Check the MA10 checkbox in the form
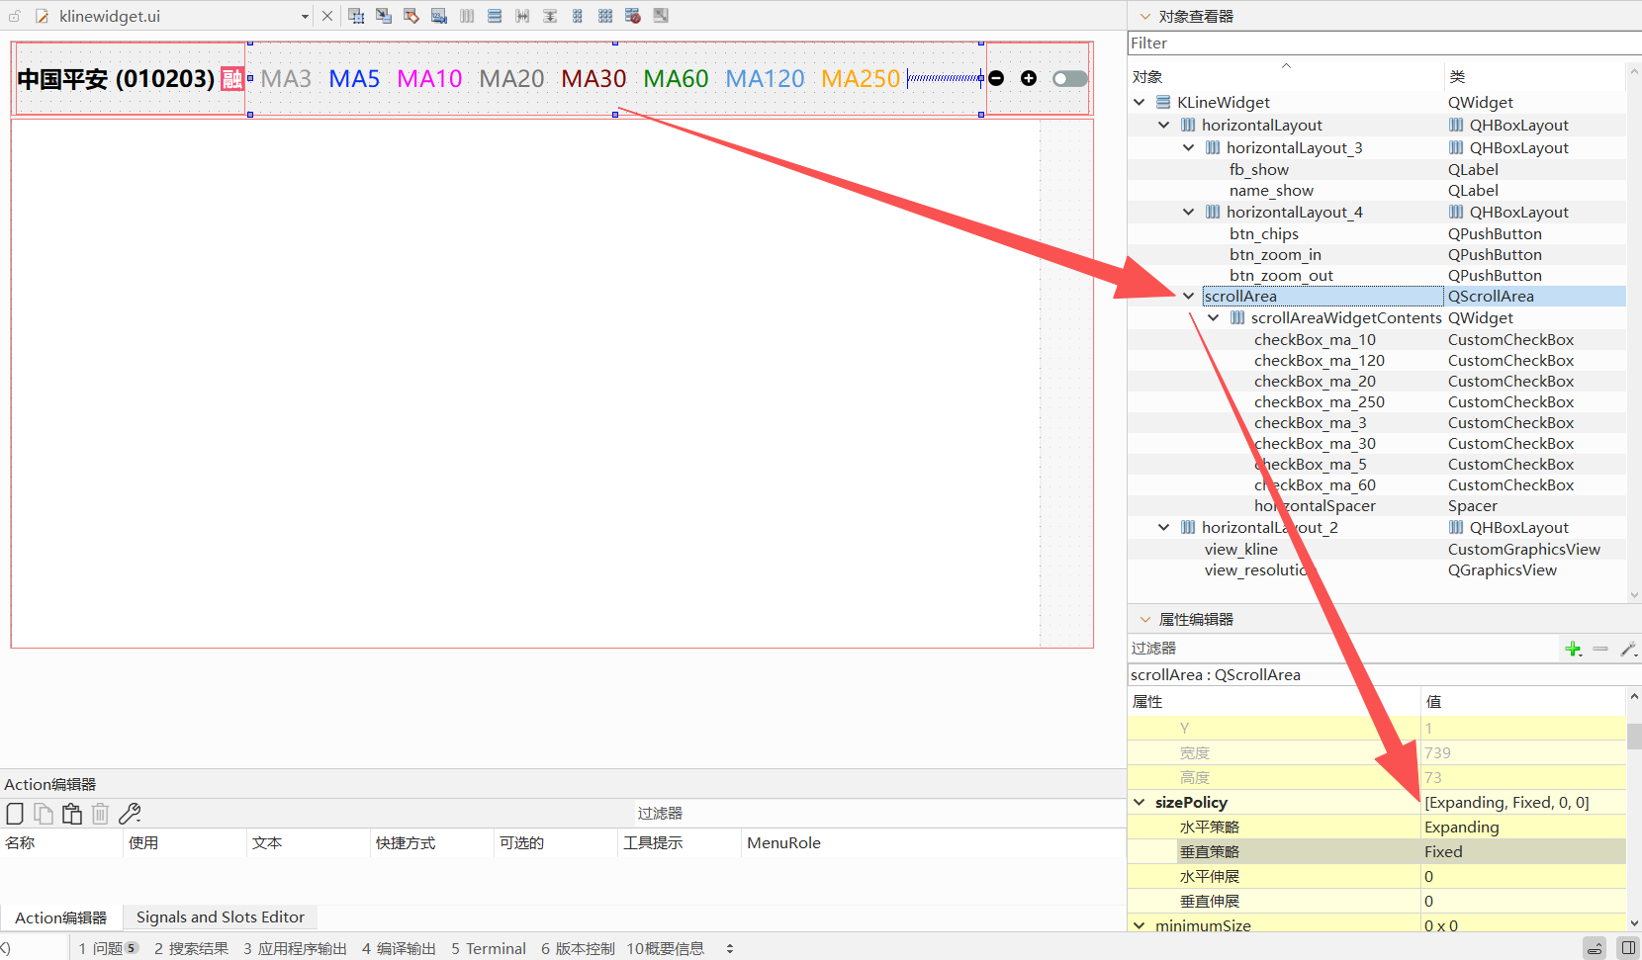The width and height of the screenshot is (1642, 960). (x=429, y=78)
